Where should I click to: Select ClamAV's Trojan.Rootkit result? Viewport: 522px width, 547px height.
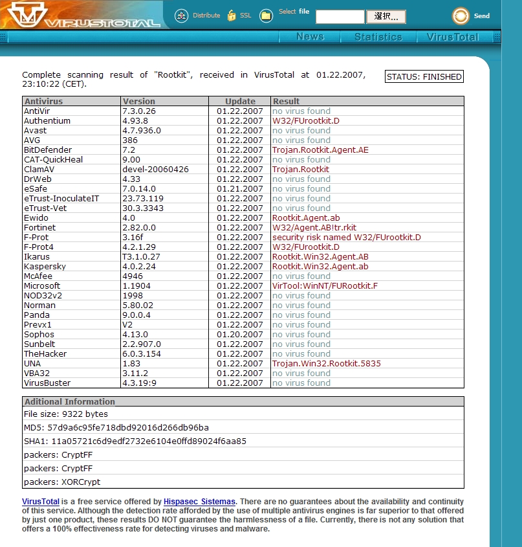[x=301, y=170]
